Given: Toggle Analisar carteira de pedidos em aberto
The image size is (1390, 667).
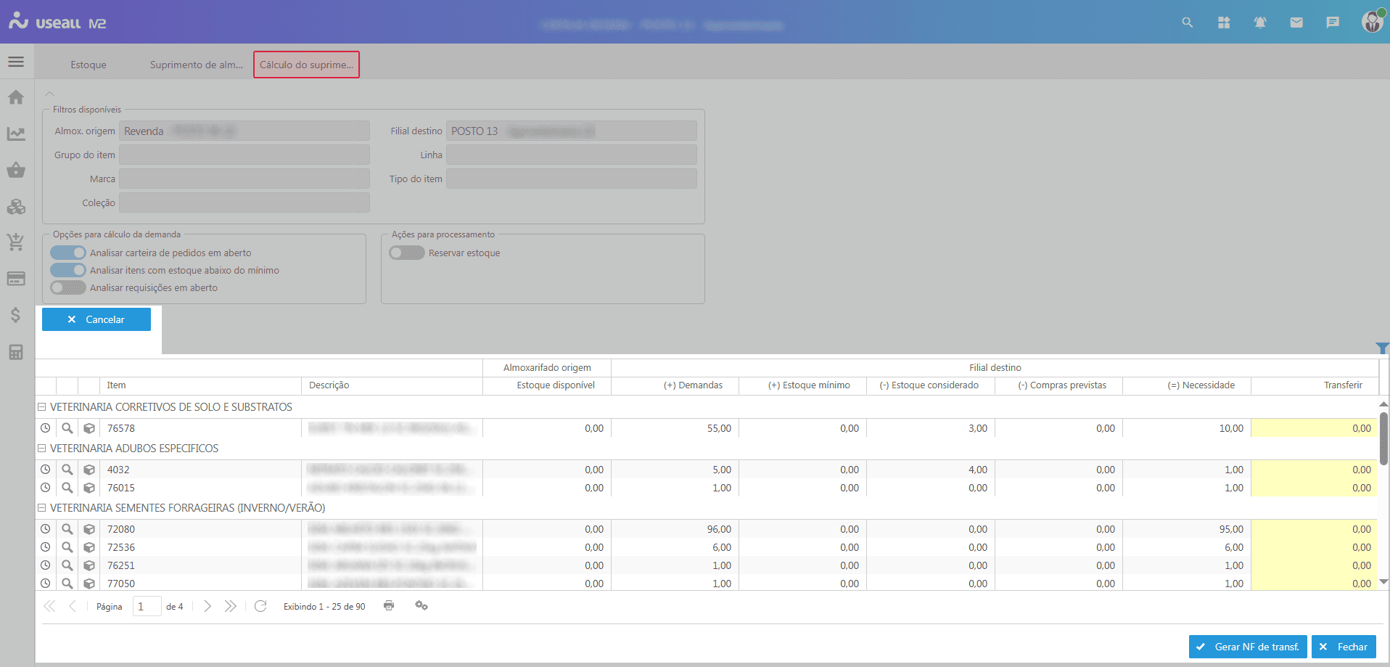Looking at the screenshot, I should pos(68,253).
